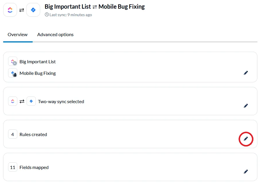The width and height of the screenshot is (260, 184).
Task: Click the arrows icon in sync direction card
Action: [x=22, y=101]
